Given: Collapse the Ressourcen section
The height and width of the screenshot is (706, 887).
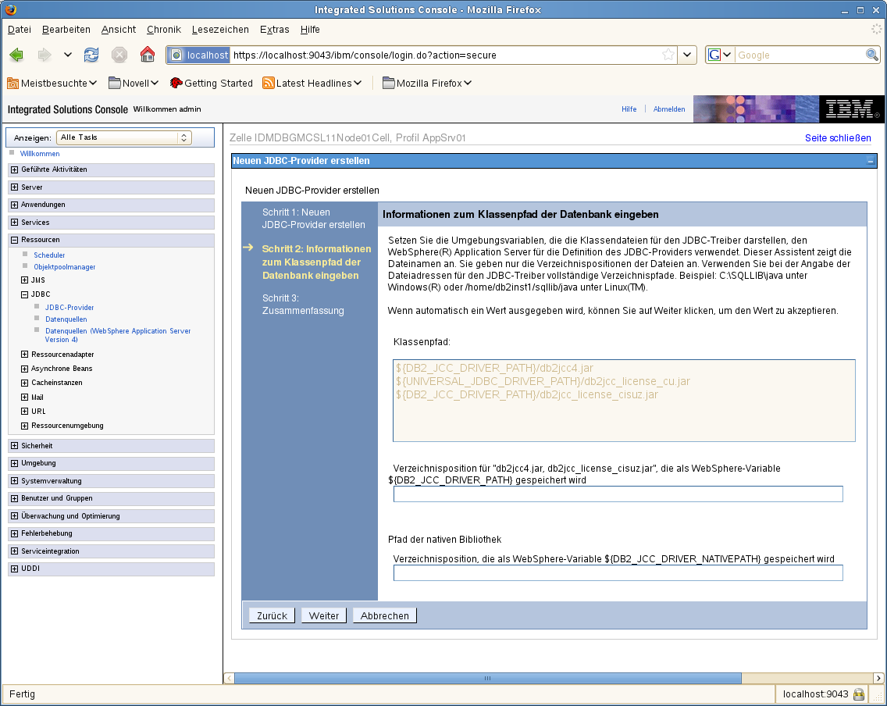Looking at the screenshot, I should click(x=14, y=240).
